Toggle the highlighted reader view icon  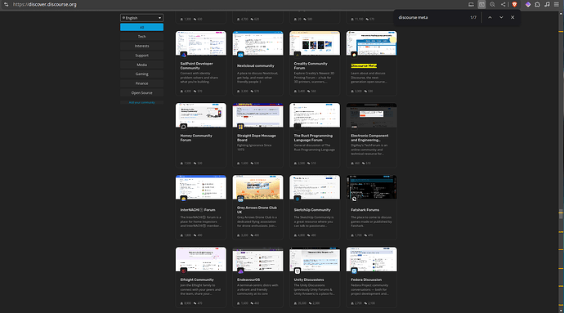481,4
